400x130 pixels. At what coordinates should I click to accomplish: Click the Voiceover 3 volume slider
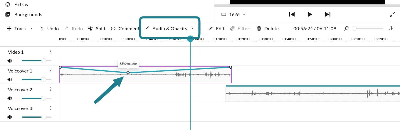coord(37,117)
